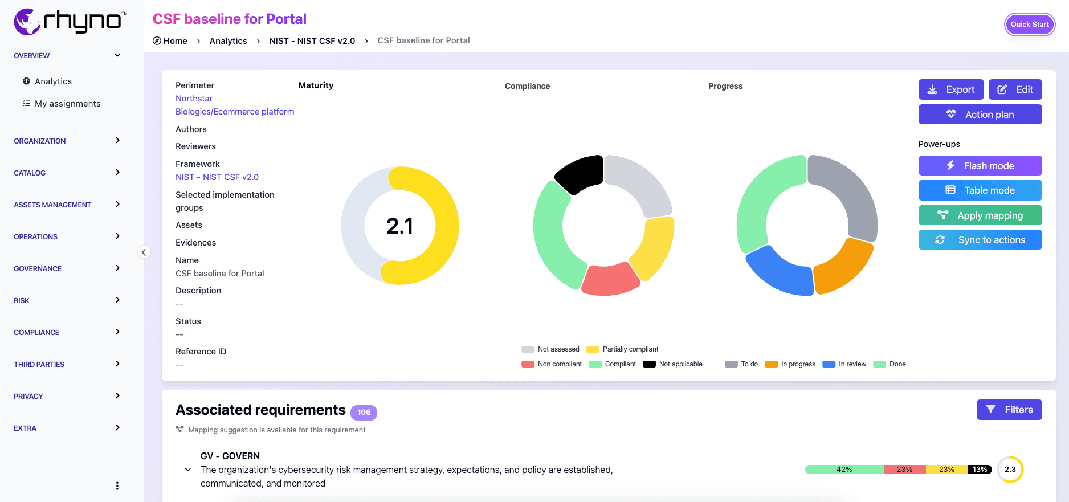
Task: Click the funnel icon on Filters
Action: tap(991, 410)
